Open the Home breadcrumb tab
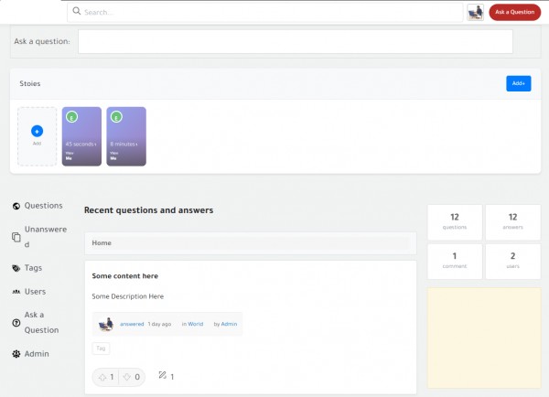 102,243
